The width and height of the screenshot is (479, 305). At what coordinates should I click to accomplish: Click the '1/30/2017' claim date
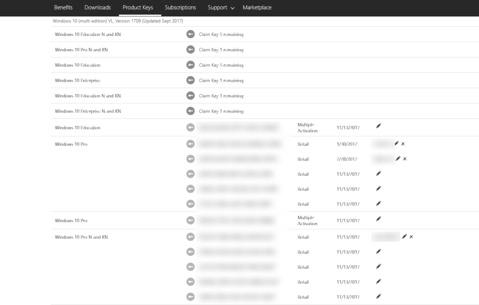pos(347,144)
